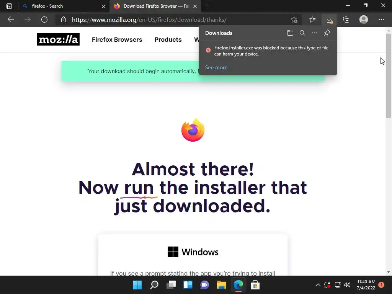Open the Products navigation menu

click(168, 39)
